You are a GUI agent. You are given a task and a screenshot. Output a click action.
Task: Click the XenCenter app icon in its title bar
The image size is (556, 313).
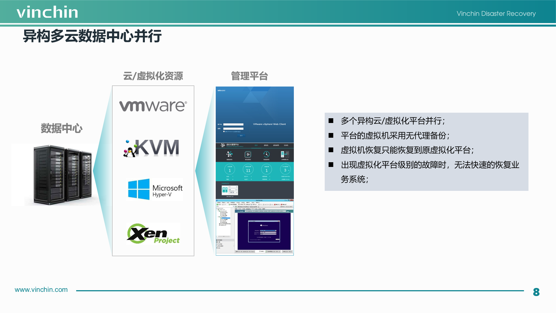(x=217, y=200)
